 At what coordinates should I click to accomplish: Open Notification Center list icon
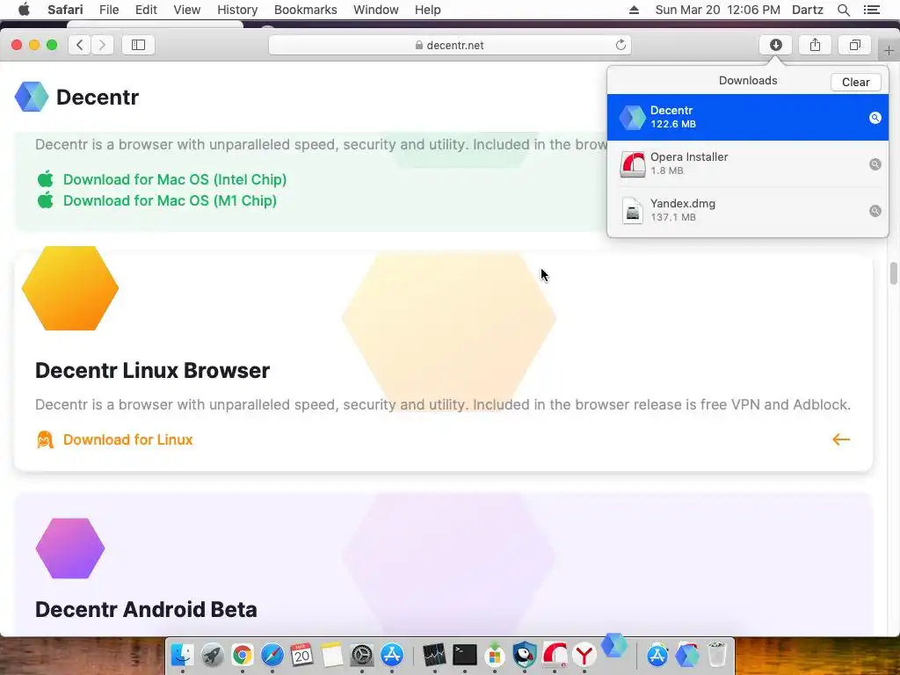[x=871, y=10]
